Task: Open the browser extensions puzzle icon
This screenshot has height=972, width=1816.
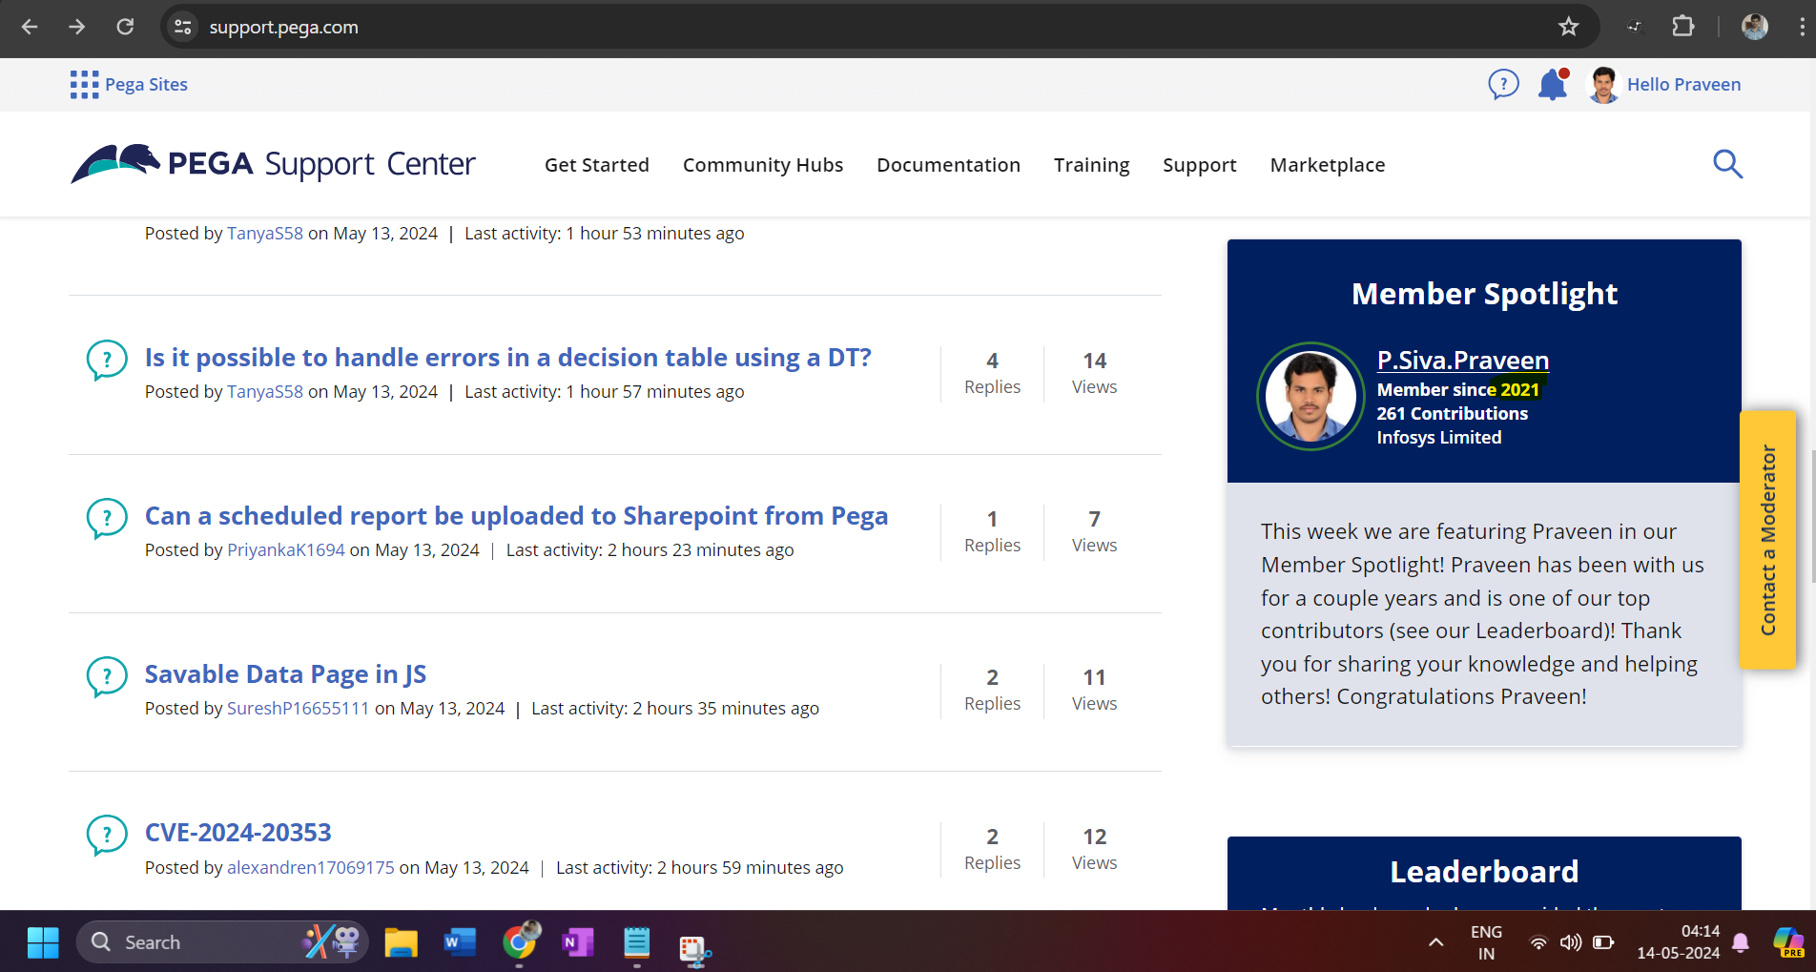Action: [1683, 27]
